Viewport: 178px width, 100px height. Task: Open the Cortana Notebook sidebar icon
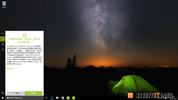[x=3, y=44]
